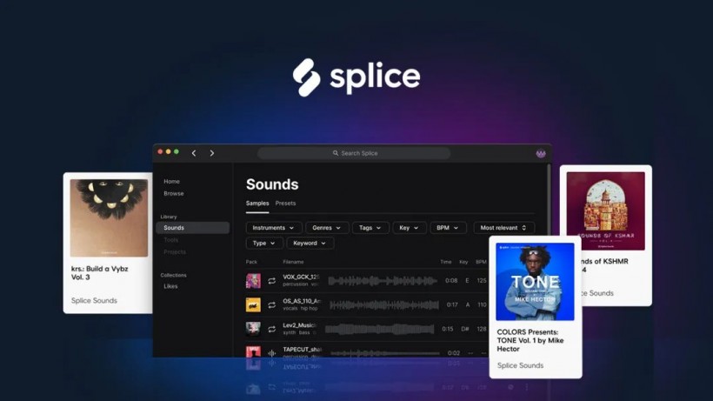Click the loop icon on OS_AS_110 row
Screen dimensions: 713x401
tap(271, 305)
